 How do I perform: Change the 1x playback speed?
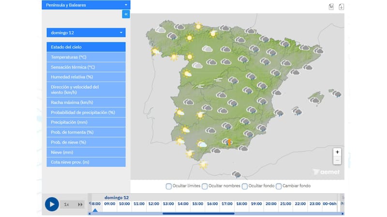pos(66,204)
